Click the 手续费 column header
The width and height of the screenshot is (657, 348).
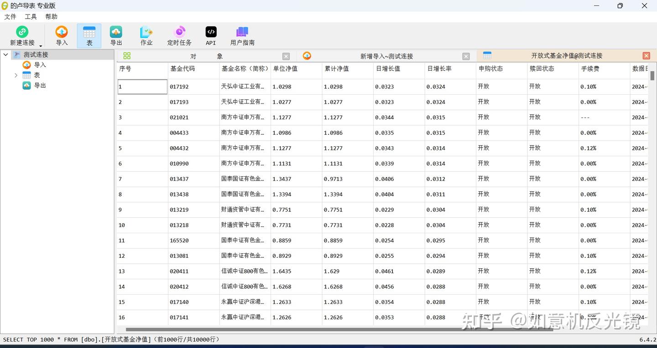click(x=605, y=68)
